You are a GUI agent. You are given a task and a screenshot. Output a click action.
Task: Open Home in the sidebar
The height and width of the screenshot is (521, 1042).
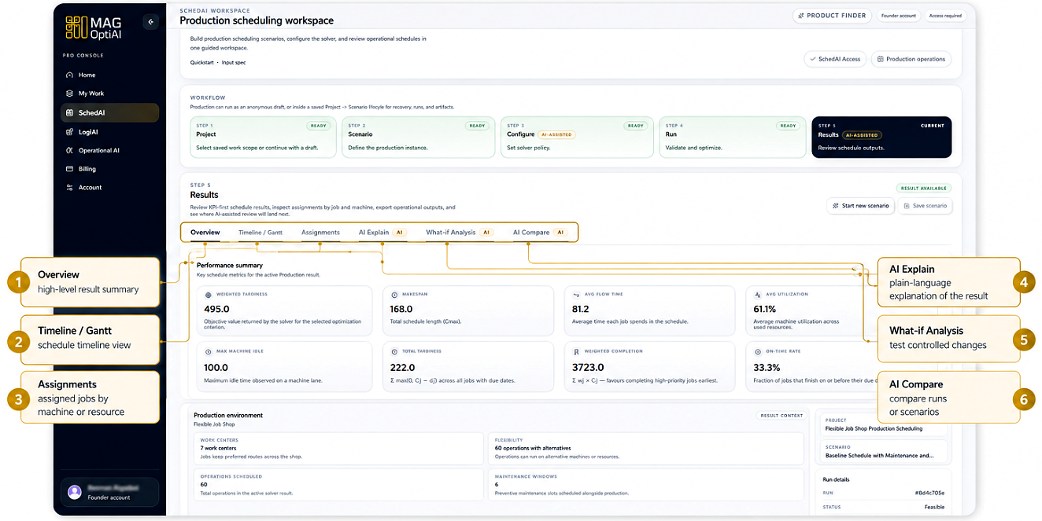tap(87, 75)
